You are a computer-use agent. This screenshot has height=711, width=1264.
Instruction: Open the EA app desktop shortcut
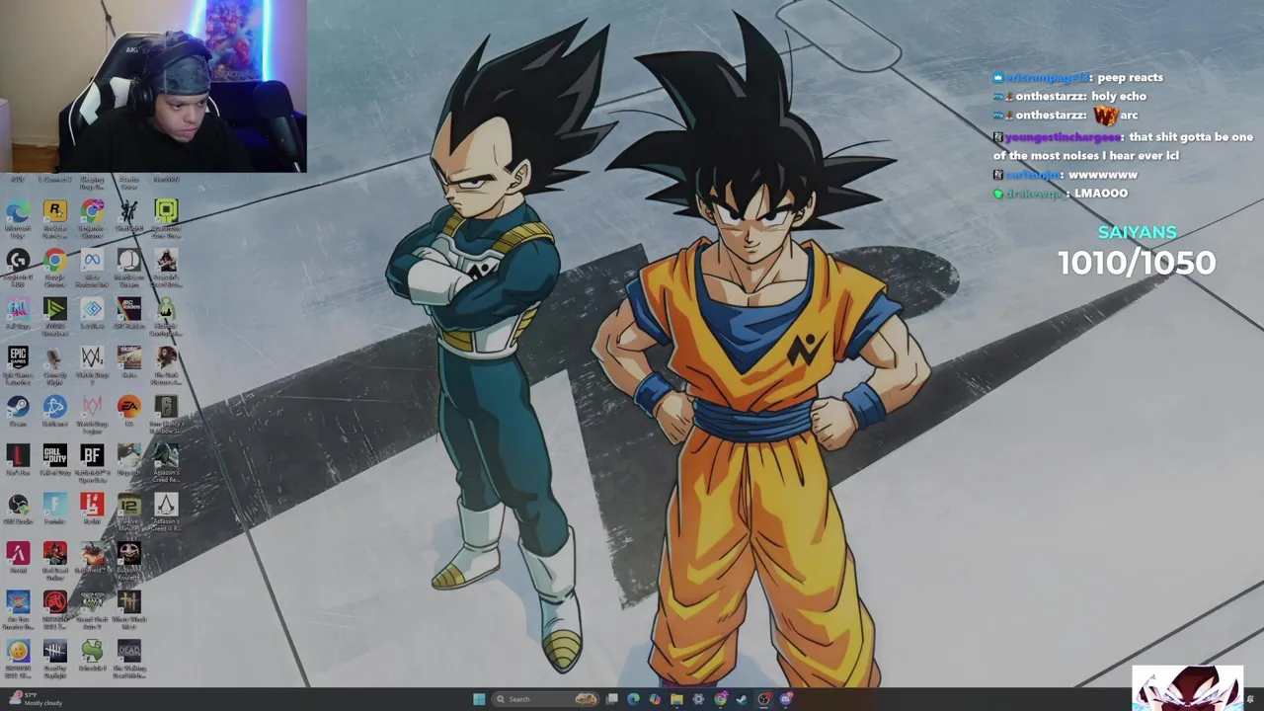pos(128,412)
